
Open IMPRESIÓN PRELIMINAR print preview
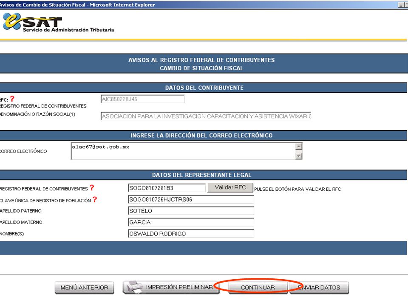(171, 287)
